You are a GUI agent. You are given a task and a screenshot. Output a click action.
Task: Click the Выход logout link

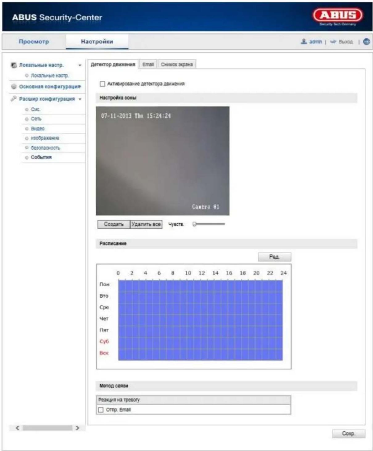(x=346, y=42)
